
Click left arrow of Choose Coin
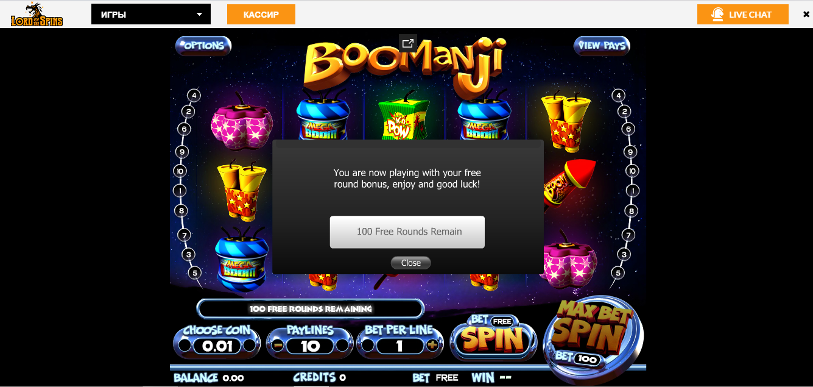pos(185,346)
